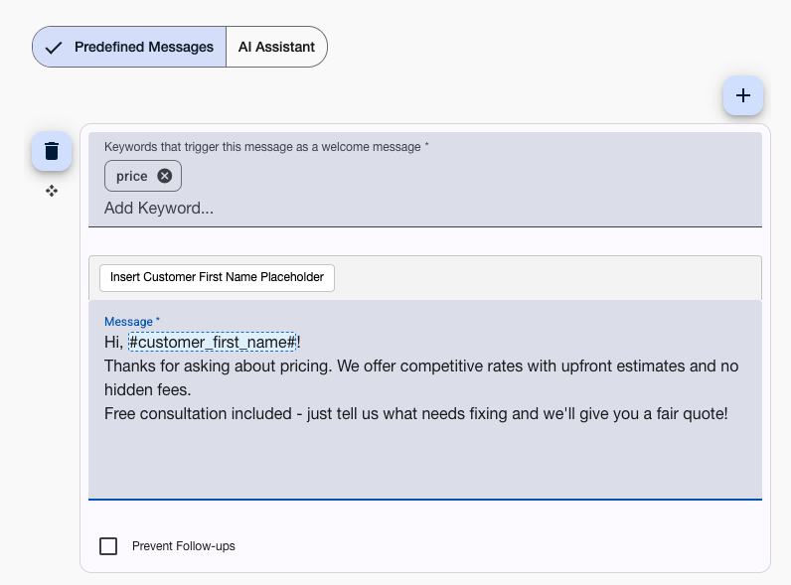
Task: Click the plus icon to add message
Action: coord(742,95)
